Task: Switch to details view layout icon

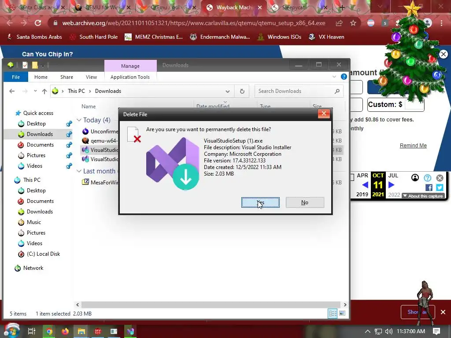Action: pos(333,313)
